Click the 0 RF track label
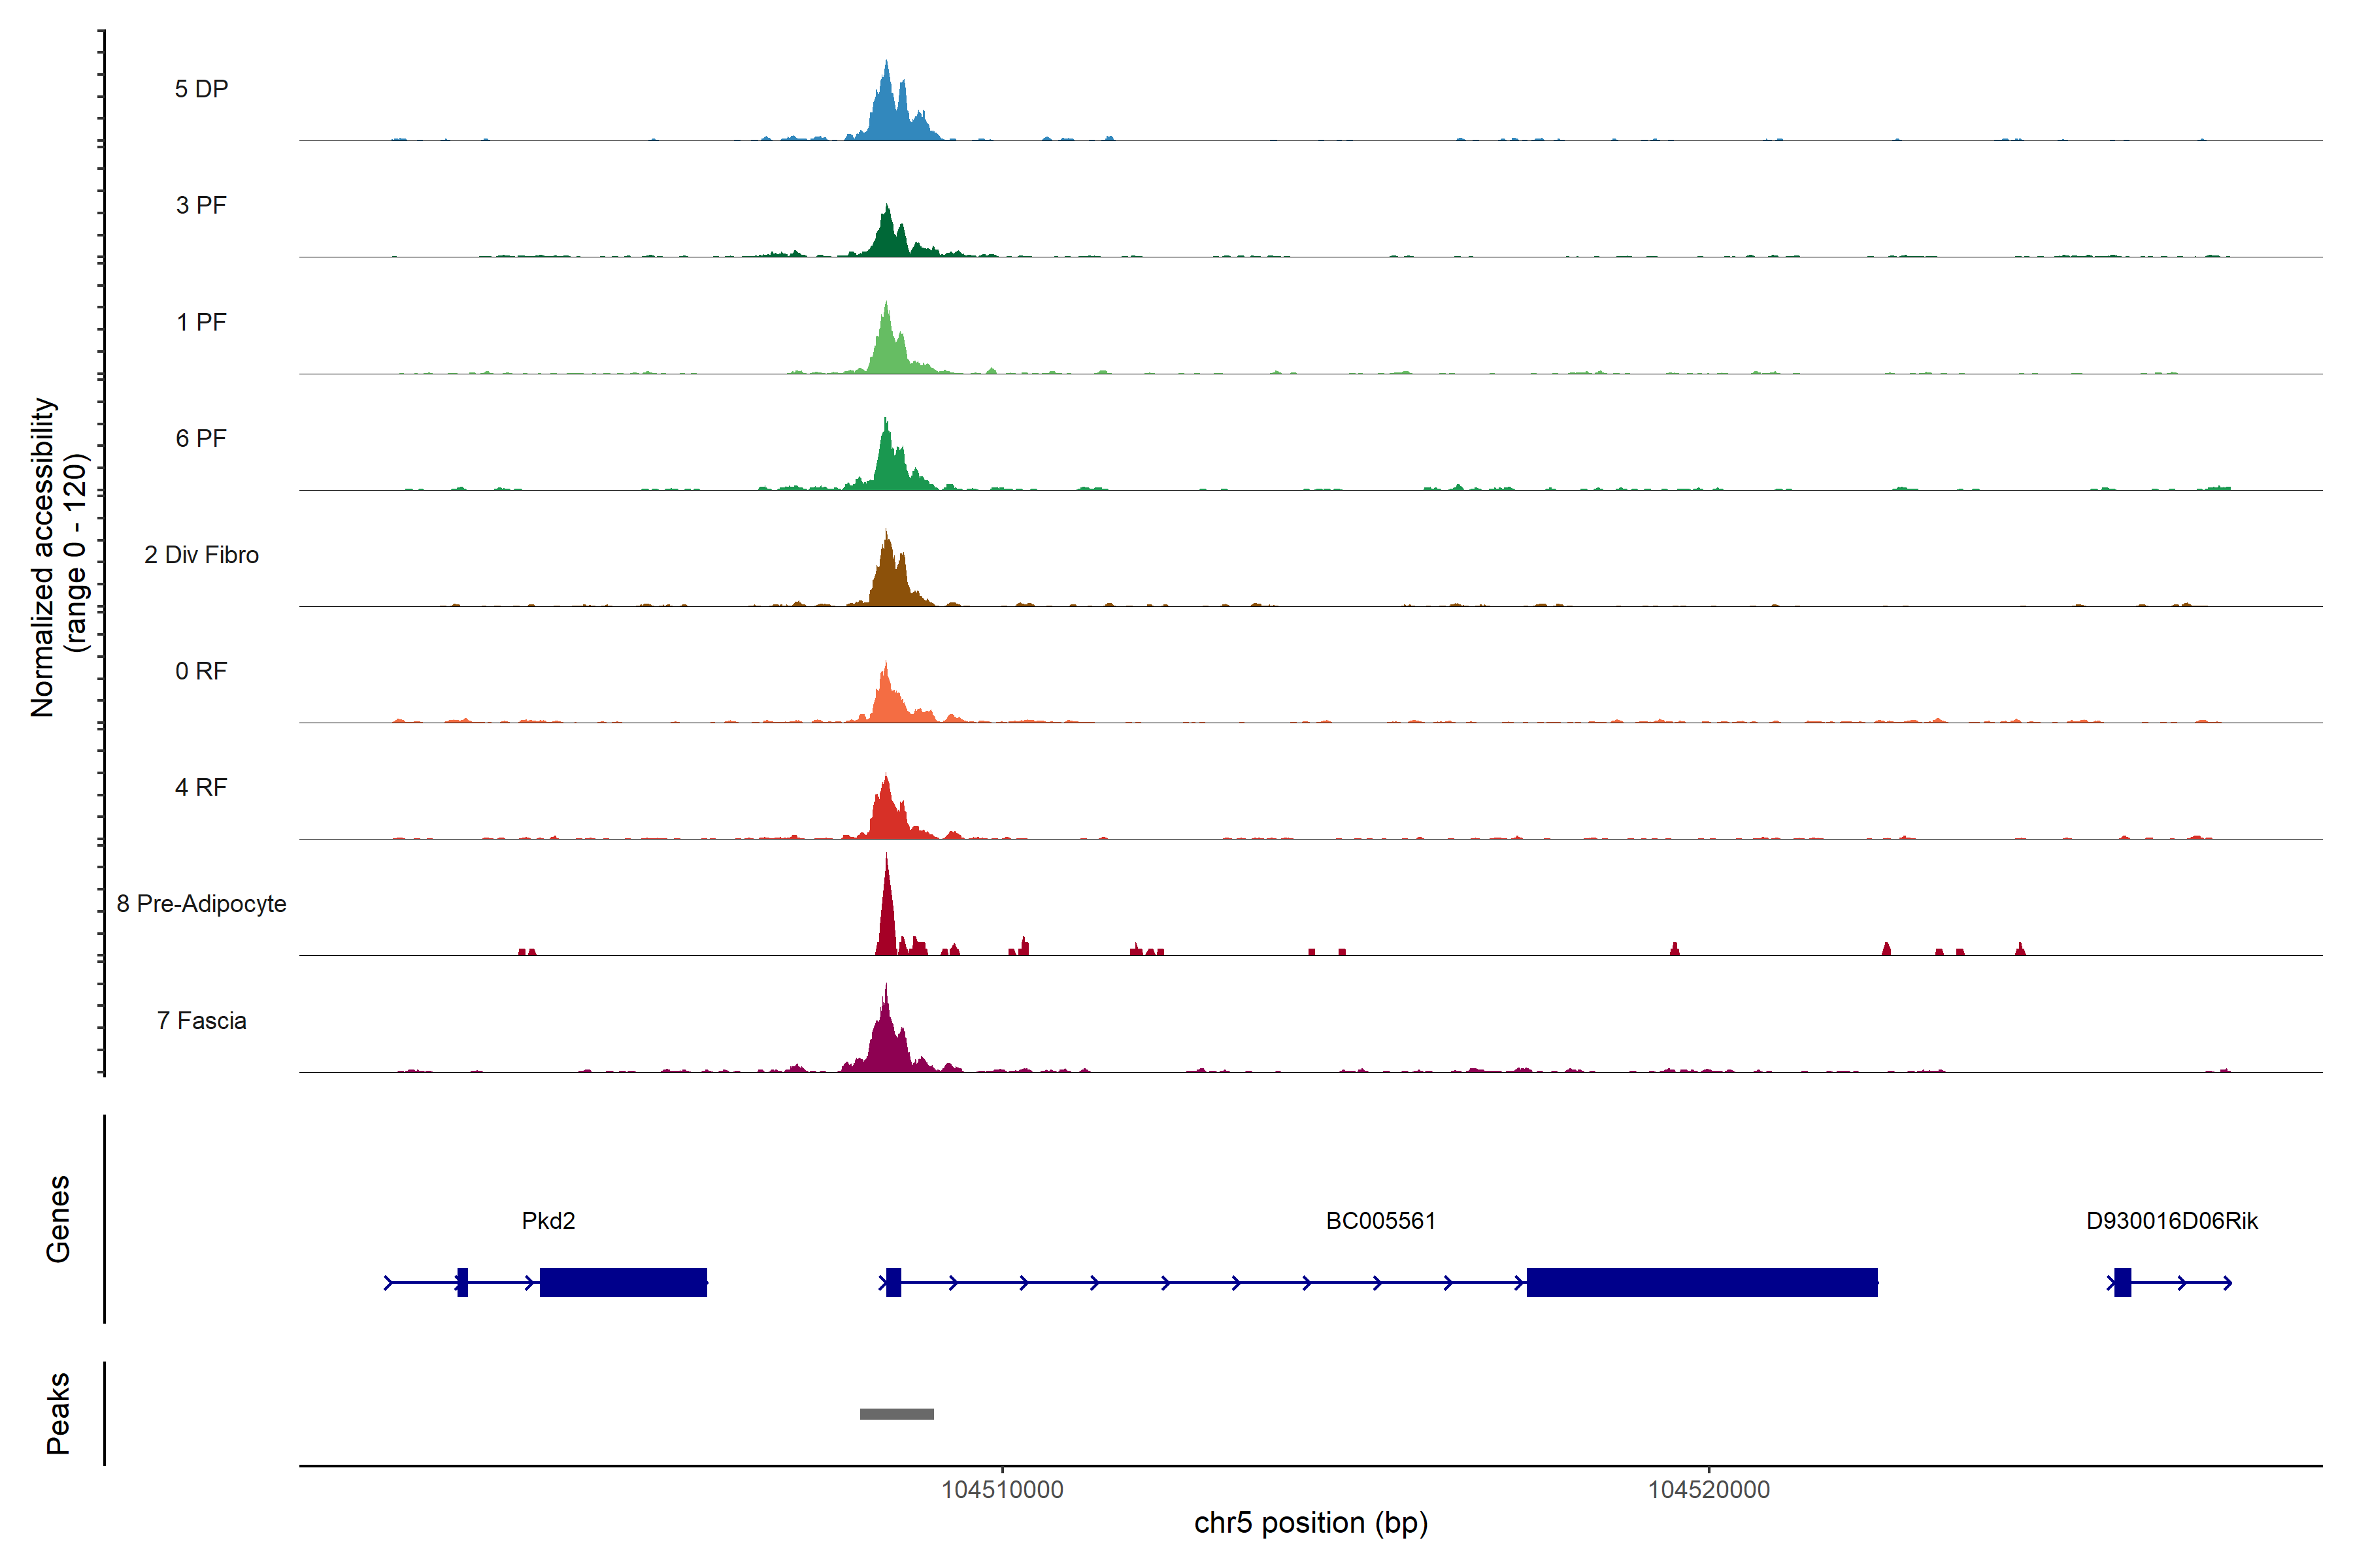Viewport: 2353px width, 1568px height. pyautogui.click(x=201, y=671)
